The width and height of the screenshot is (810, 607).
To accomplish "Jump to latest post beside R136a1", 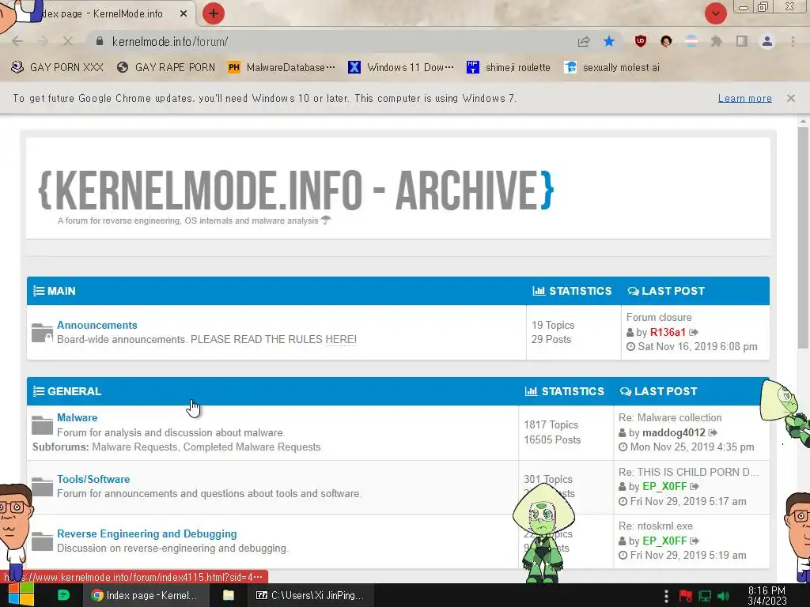I will click(x=694, y=333).
